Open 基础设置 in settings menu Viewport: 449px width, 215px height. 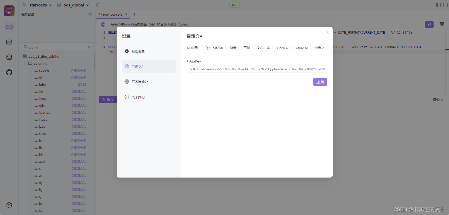pos(149,51)
